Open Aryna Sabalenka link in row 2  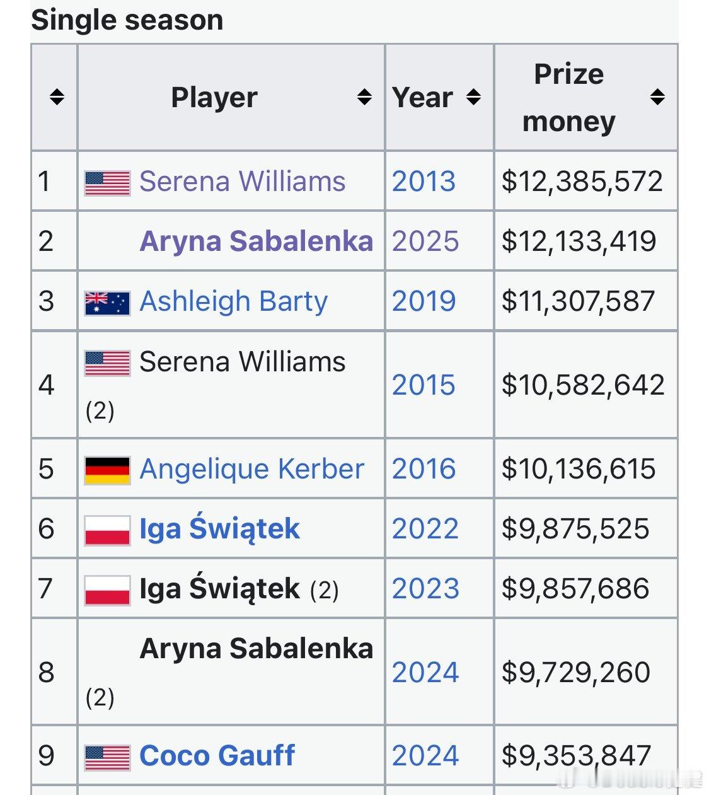(x=257, y=241)
